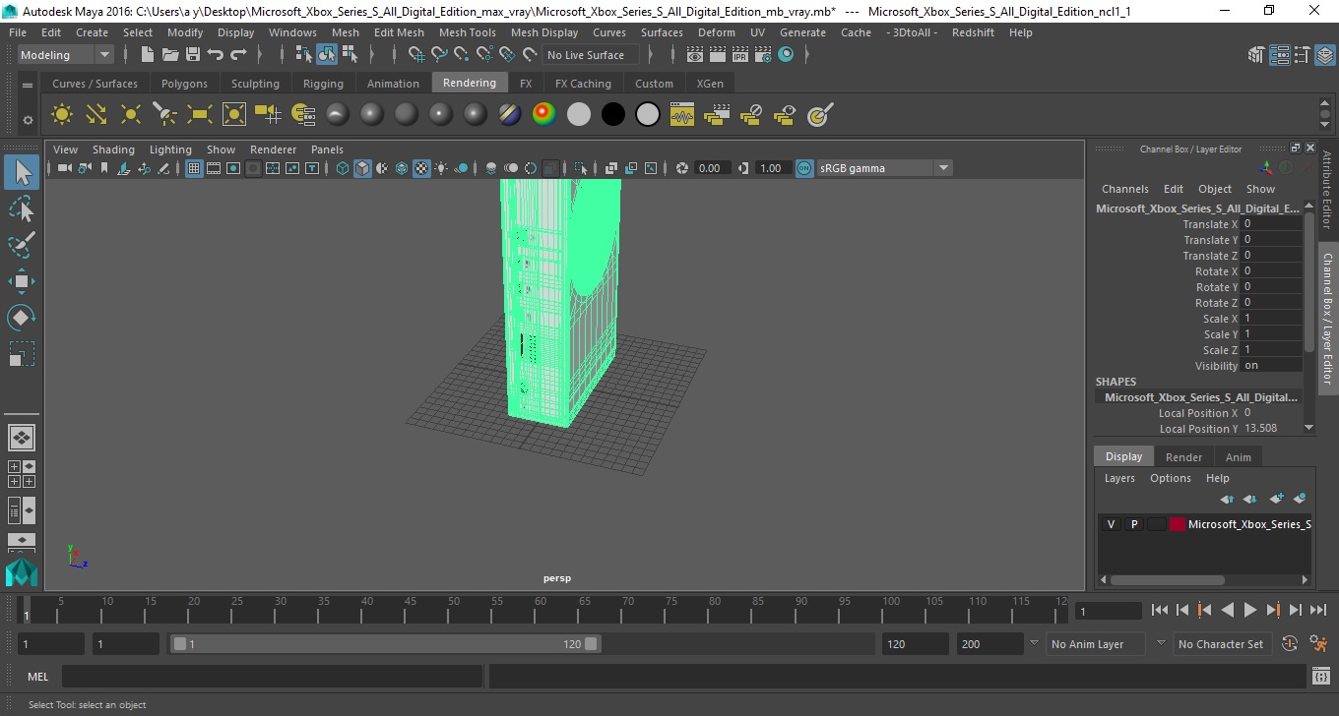The image size is (1339, 716).
Task: Click the open scene folder icon
Action: coord(170,55)
